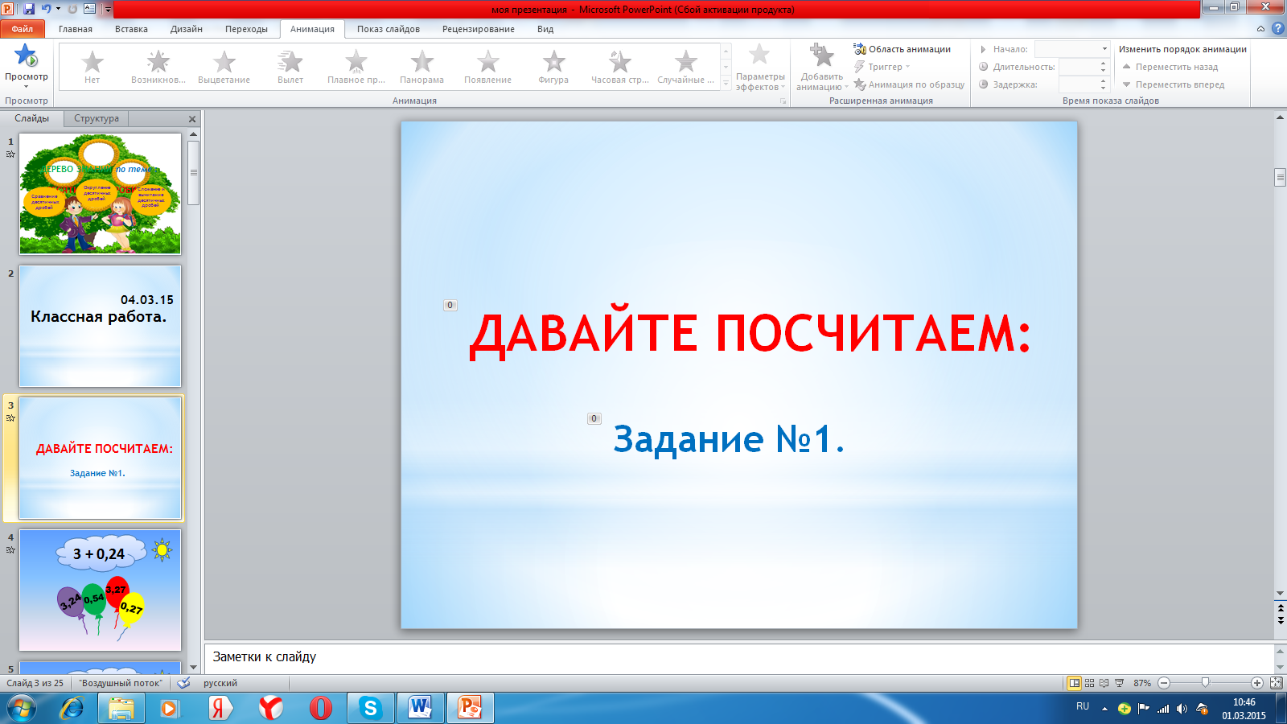
Task: Start Slide Show from status bar icon
Action: click(1119, 683)
